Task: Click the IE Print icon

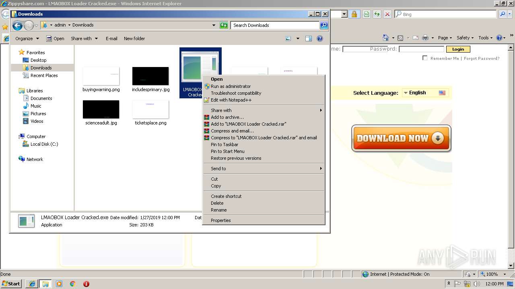Action: click(425, 38)
